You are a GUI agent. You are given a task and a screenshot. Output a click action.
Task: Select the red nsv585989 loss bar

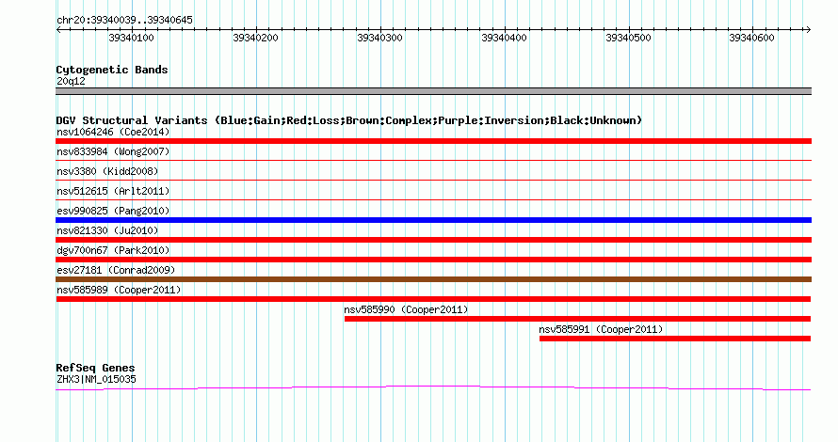point(433,299)
